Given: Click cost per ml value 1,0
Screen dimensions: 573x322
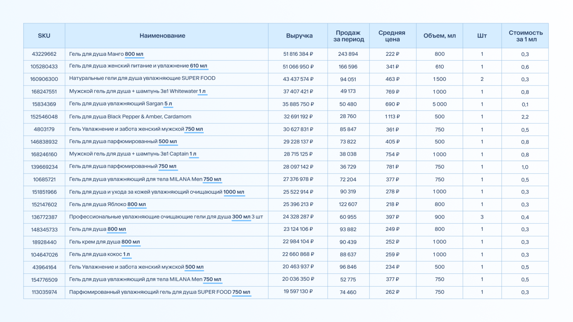Looking at the screenshot, I should coord(525,167).
